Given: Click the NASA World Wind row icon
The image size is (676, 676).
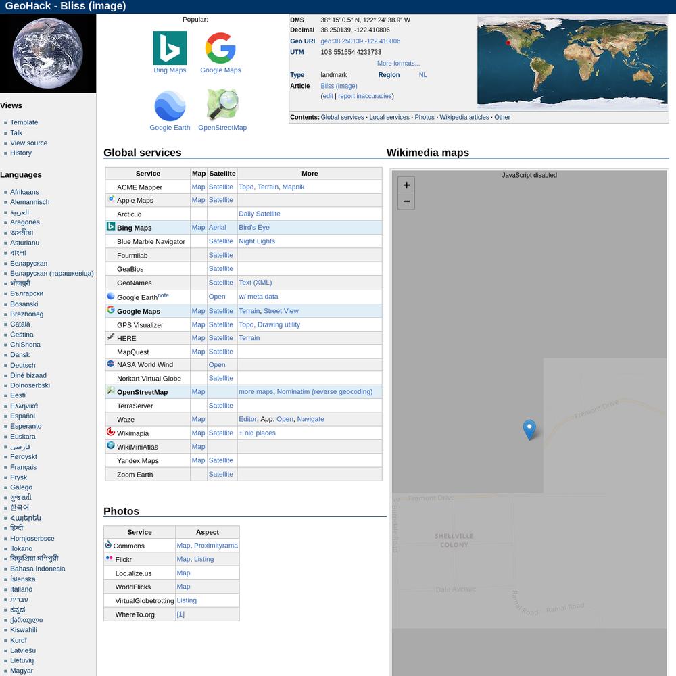Looking at the screenshot, I should [111, 364].
